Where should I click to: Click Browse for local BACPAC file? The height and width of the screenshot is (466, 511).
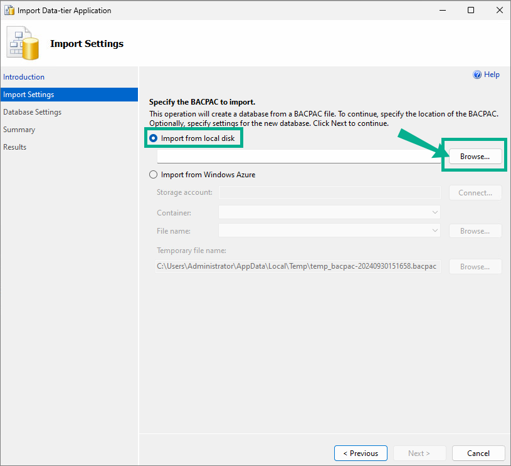pos(475,157)
